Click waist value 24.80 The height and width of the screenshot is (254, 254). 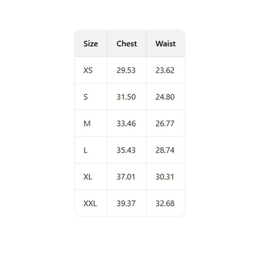165,97
